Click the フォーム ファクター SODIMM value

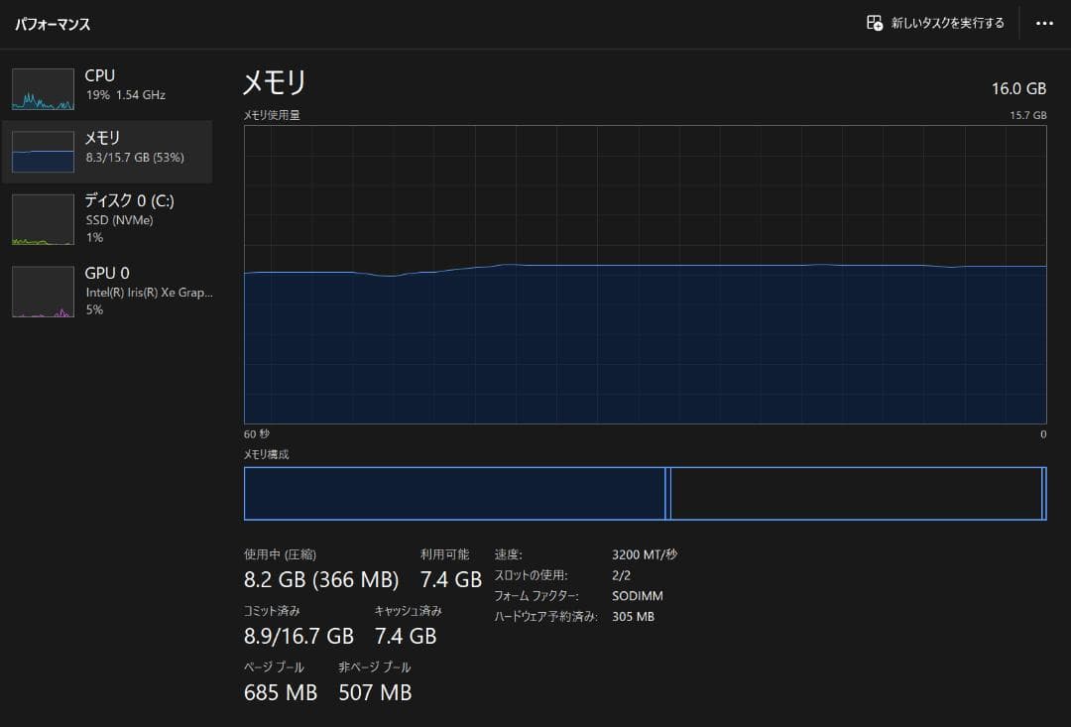coord(638,596)
